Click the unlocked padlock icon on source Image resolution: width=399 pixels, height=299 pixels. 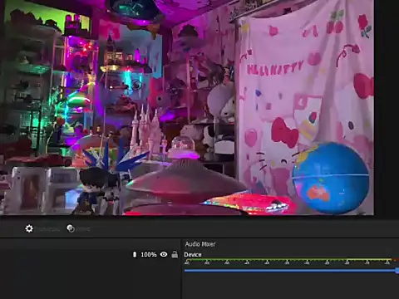point(175,254)
